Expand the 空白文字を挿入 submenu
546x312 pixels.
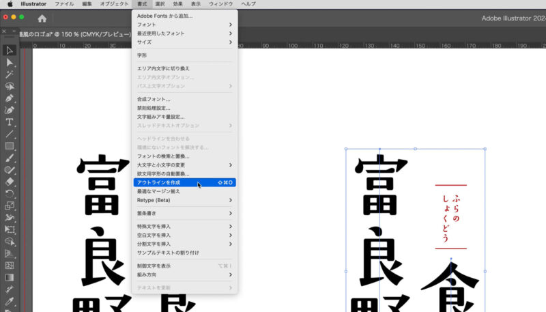point(184,235)
